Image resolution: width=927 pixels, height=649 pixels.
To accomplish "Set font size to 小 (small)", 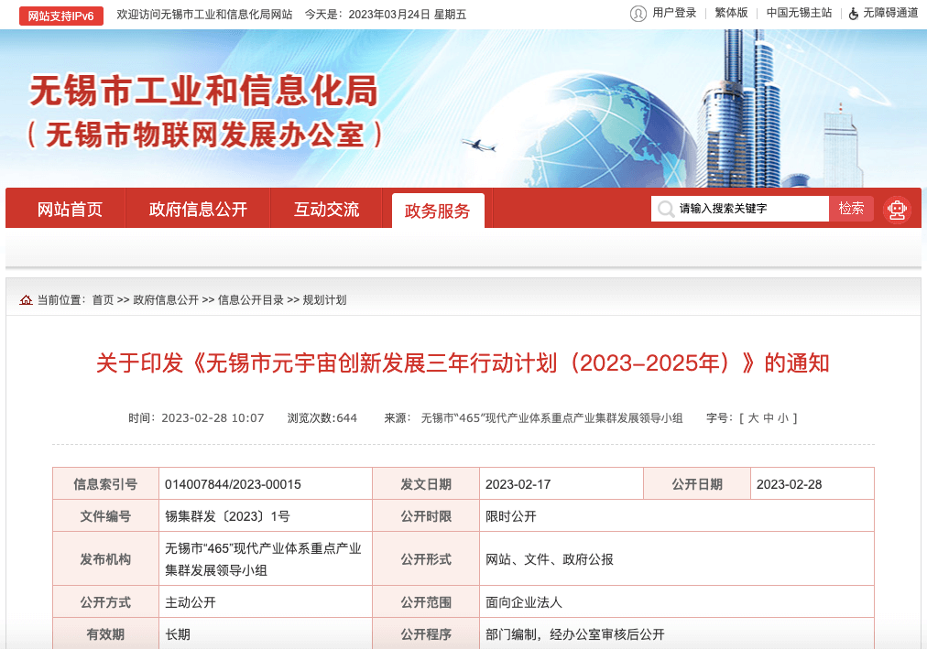I will point(783,418).
